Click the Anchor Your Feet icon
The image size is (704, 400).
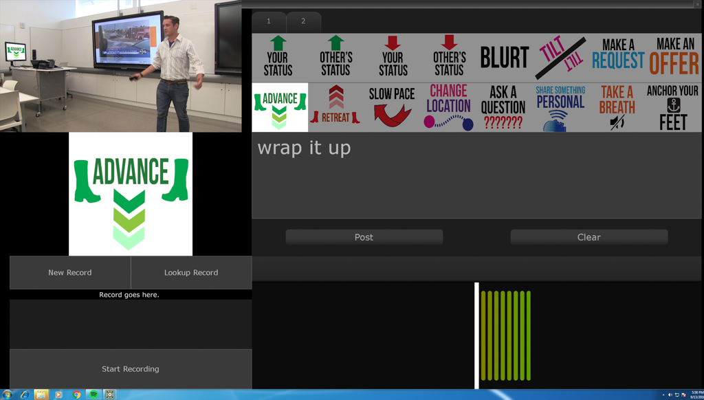pyautogui.click(x=672, y=107)
